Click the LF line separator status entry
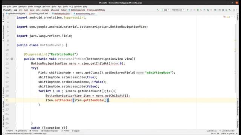Image resolution: width=241 pixels, height=135 pixels. [218, 133]
